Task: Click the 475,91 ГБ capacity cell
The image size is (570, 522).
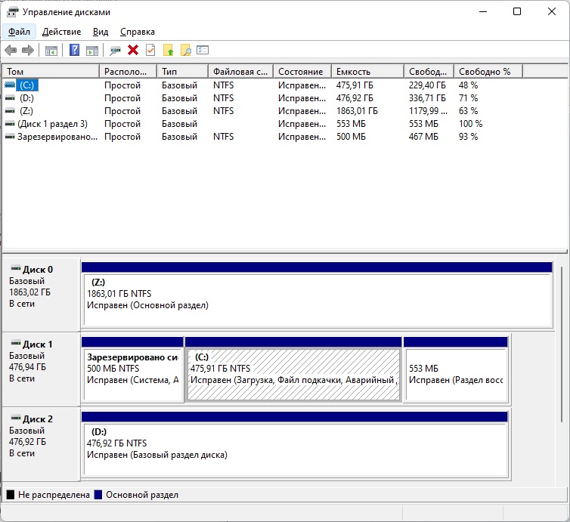Action: coord(355,85)
